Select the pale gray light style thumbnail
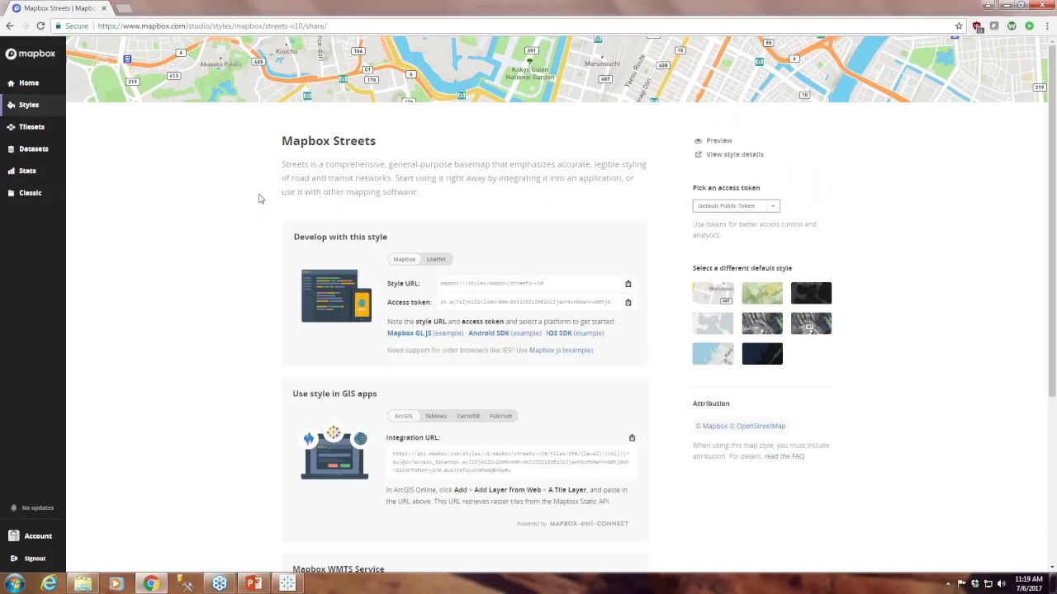The width and height of the screenshot is (1057, 594). click(713, 323)
